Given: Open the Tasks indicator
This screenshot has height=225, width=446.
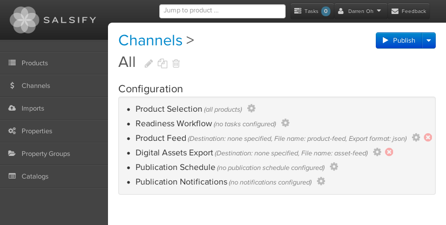Looking at the screenshot, I should 312,11.
